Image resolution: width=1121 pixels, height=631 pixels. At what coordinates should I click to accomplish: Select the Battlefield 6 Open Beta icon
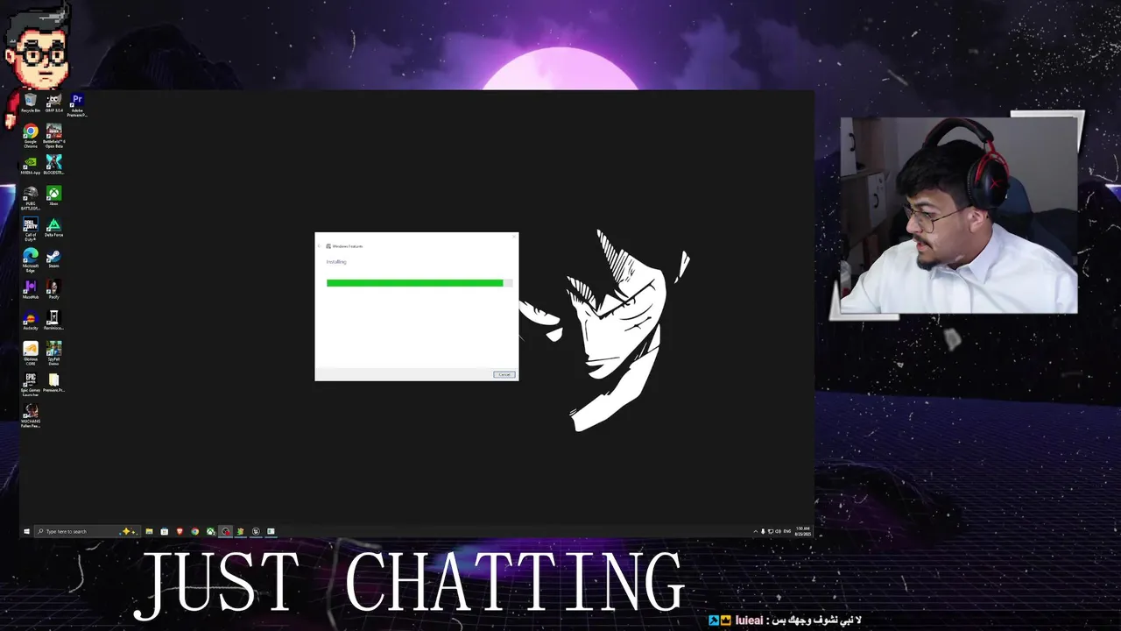[x=54, y=135]
